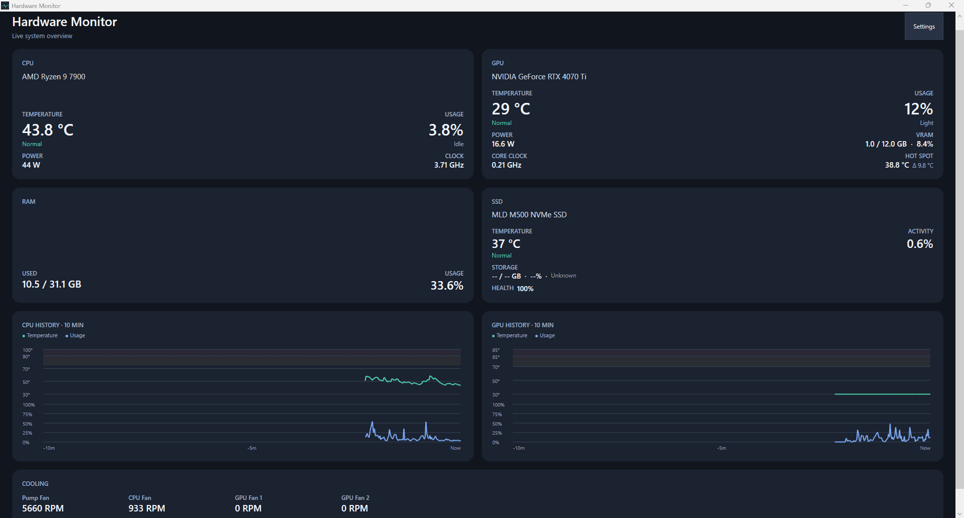The image size is (964, 518).
Task: Click the CPU name 'AMD Ryzen 9 7900'
Action: point(54,77)
